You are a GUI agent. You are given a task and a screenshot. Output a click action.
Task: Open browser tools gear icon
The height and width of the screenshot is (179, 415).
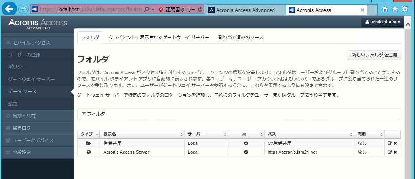click(405, 9)
